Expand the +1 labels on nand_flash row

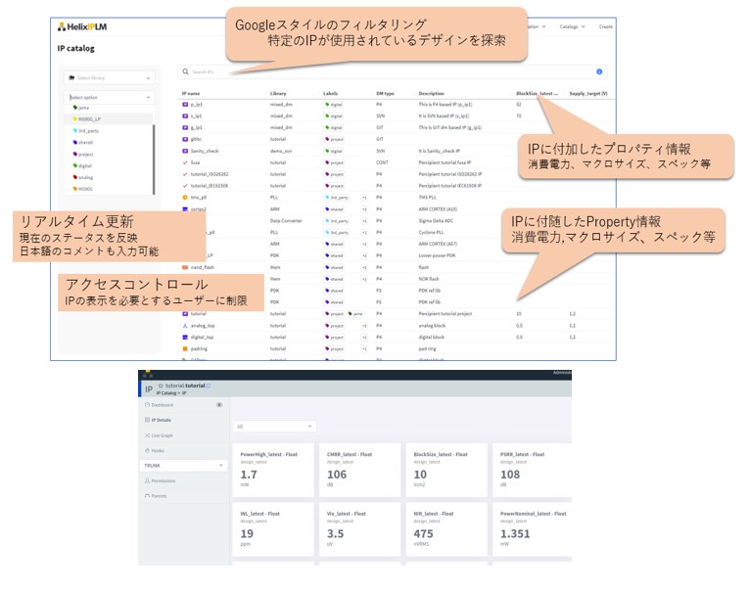[364, 267]
